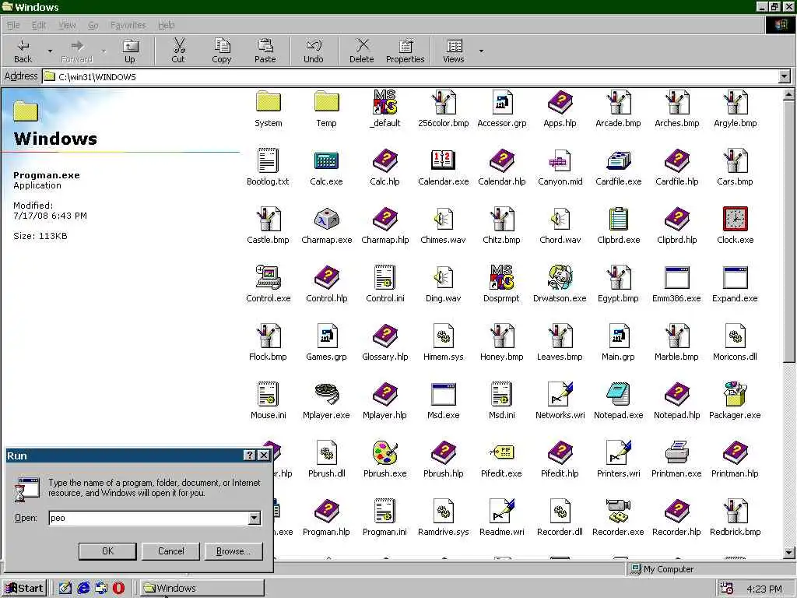This screenshot has height=598, width=797.
Task: Click the vertical scrollbar up arrow
Action: coord(789,94)
